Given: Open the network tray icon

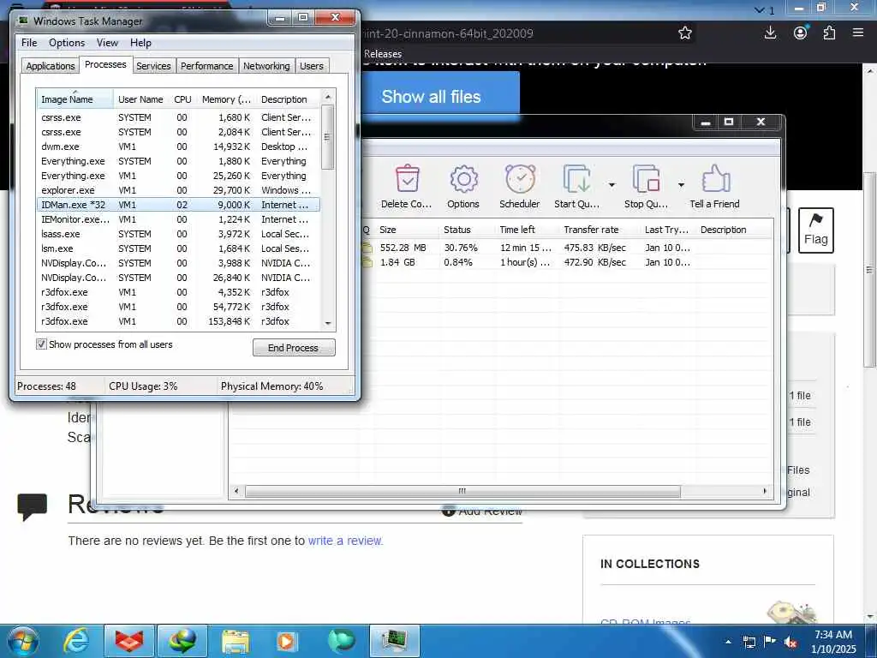Looking at the screenshot, I should pos(749,642).
